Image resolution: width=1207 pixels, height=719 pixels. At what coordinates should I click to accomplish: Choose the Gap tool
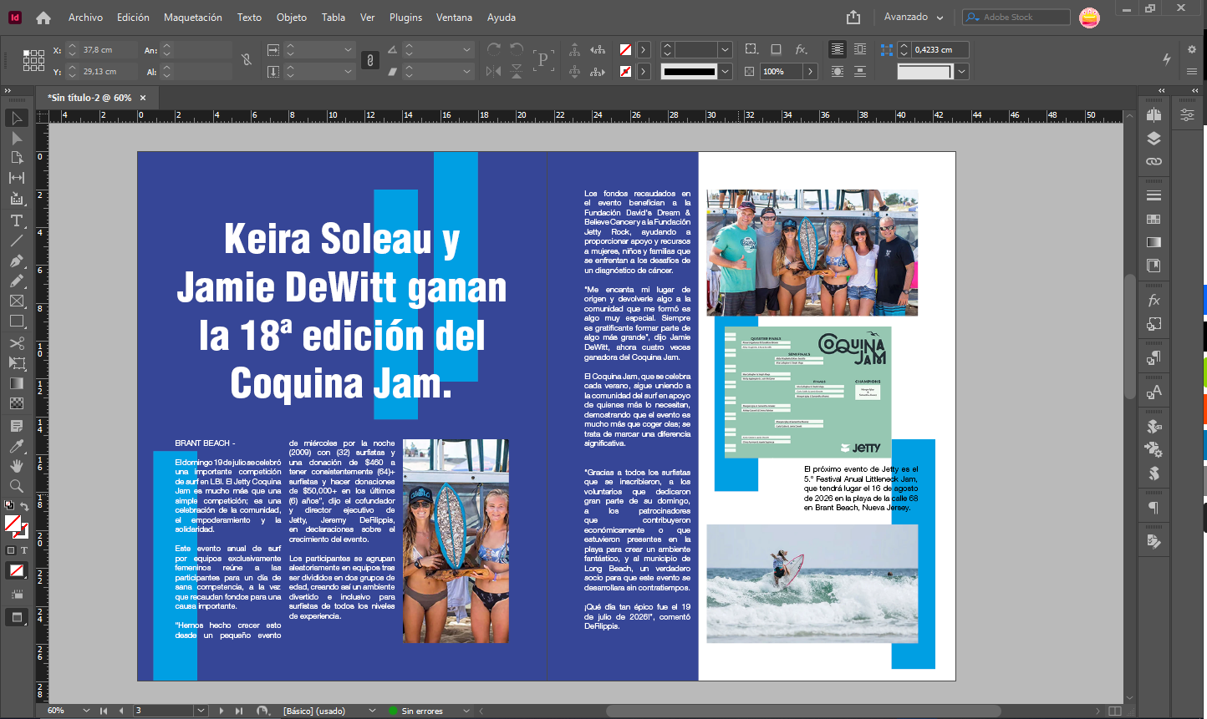point(16,178)
